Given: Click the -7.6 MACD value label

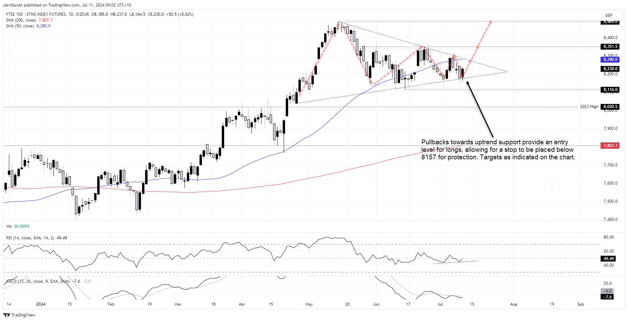Looking at the screenshot, I should click(607, 297).
